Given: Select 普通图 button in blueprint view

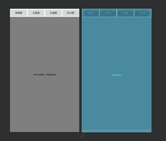Looking at the screenshot, I should [x=91, y=13].
